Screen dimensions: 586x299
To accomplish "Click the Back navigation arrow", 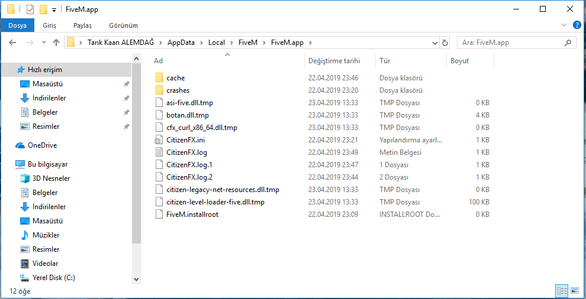I will (12, 43).
